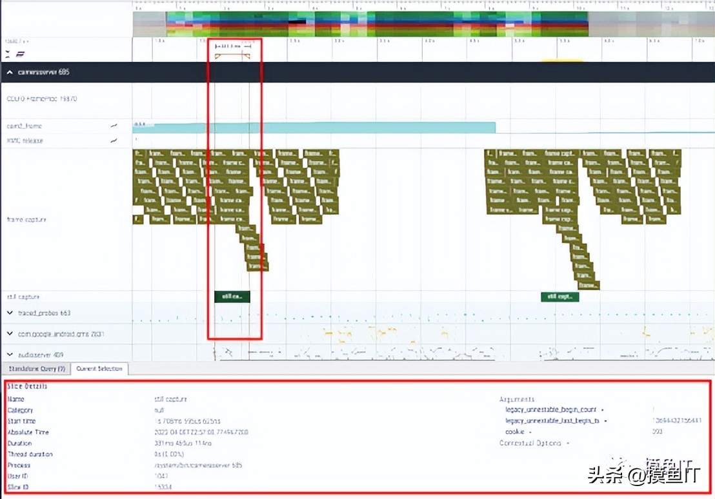Open dropdown next to cookie argument
Screen dimensions: 715x499
[530, 431]
